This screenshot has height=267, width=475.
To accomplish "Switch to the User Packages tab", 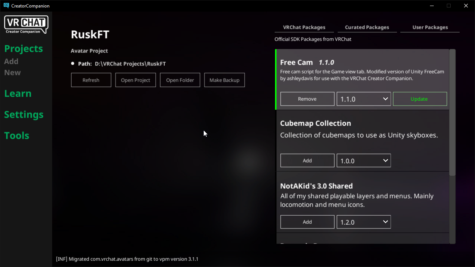I will [x=430, y=28].
